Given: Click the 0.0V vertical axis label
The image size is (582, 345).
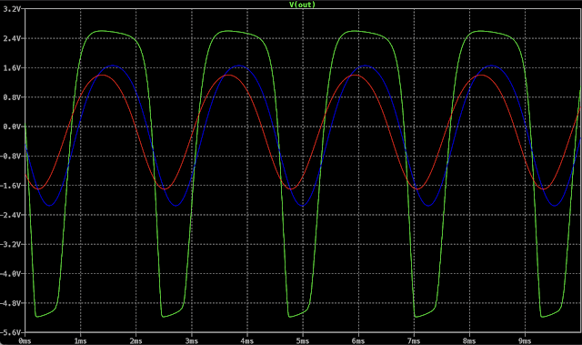Looking at the screenshot, I should pos(12,127).
